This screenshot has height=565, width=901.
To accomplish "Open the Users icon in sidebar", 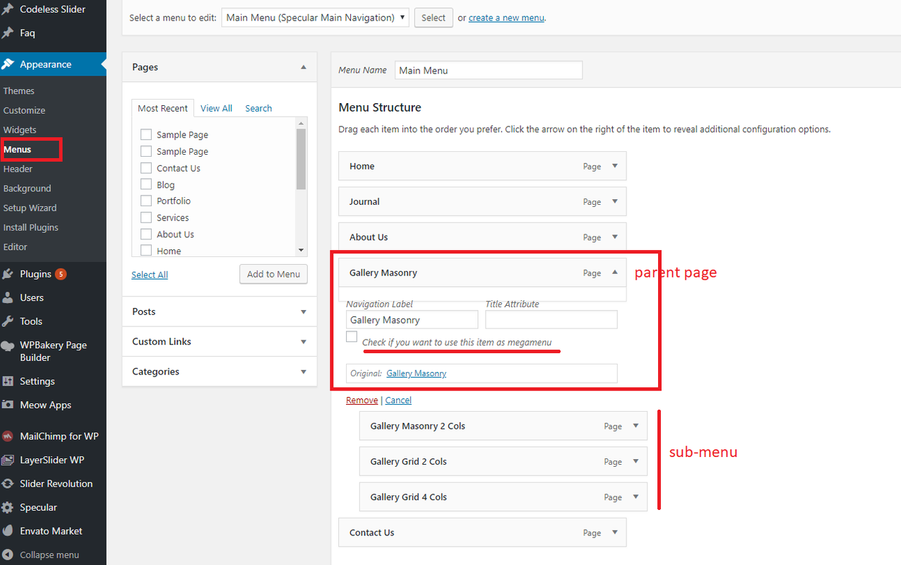I will 8,297.
